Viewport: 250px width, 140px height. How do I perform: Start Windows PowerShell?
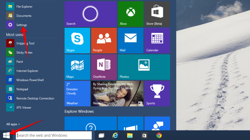pos(25,80)
